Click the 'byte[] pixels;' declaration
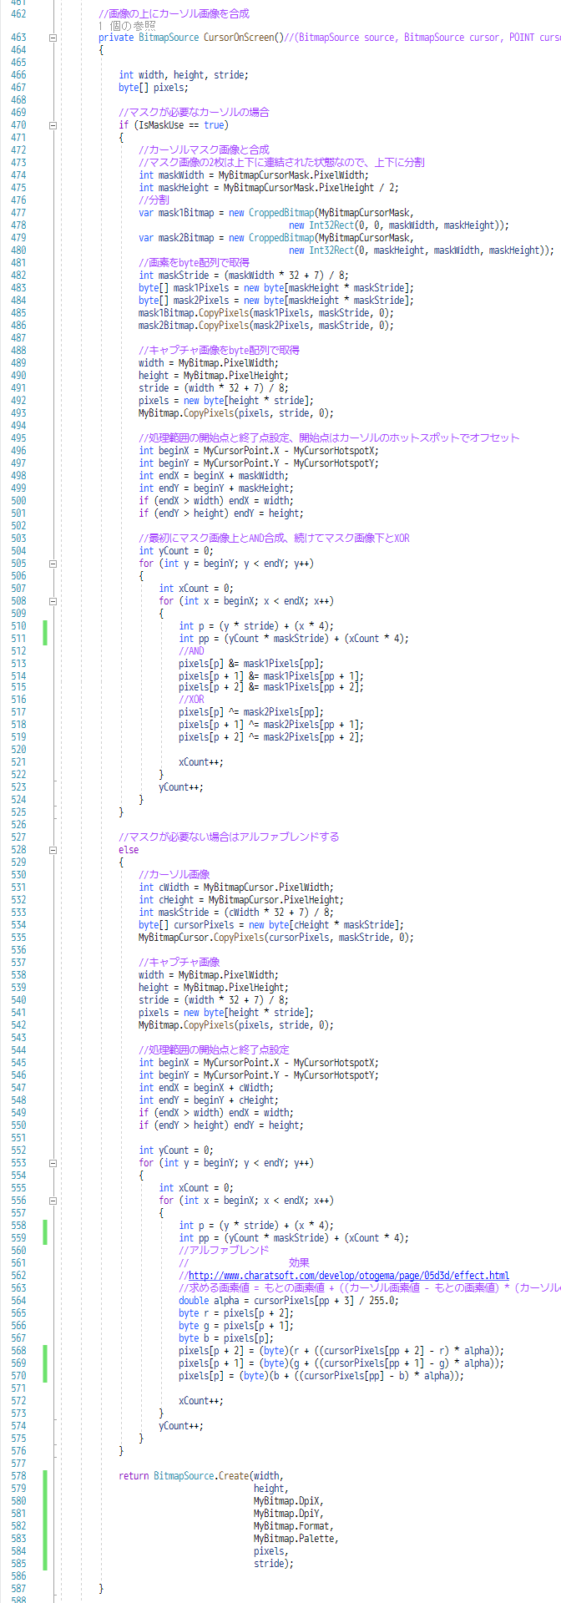 pyautogui.click(x=154, y=88)
